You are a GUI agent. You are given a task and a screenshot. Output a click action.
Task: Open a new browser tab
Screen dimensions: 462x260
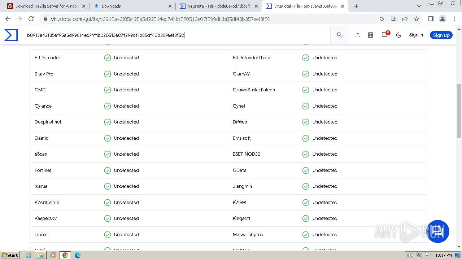pyautogui.click(x=356, y=6)
